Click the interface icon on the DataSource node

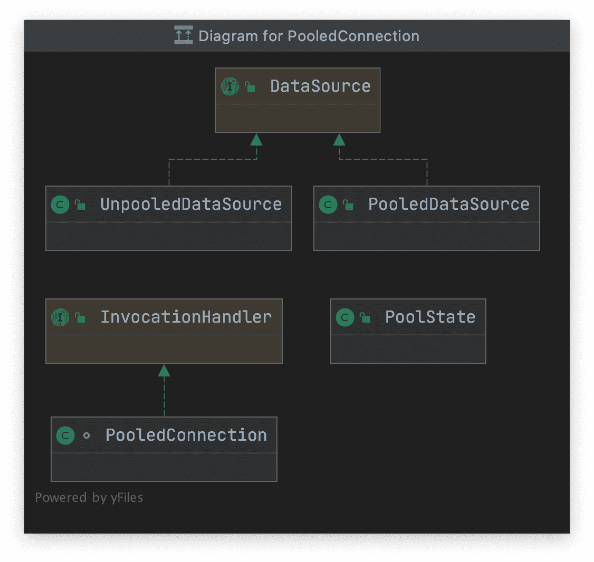(230, 86)
